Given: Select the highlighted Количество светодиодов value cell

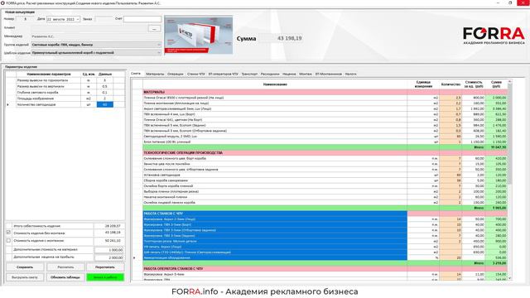Looking at the screenshot, I should point(105,105).
